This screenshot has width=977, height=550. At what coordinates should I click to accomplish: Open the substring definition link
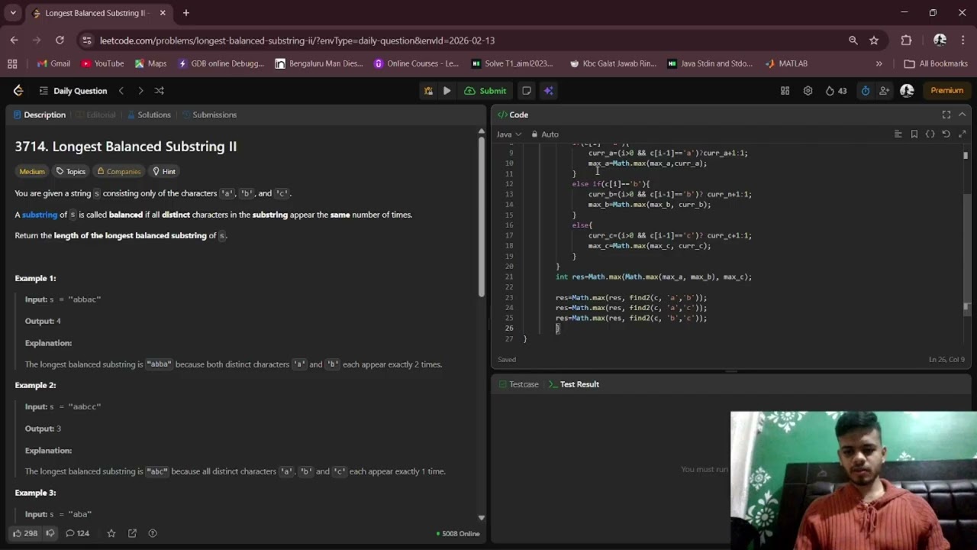click(40, 215)
